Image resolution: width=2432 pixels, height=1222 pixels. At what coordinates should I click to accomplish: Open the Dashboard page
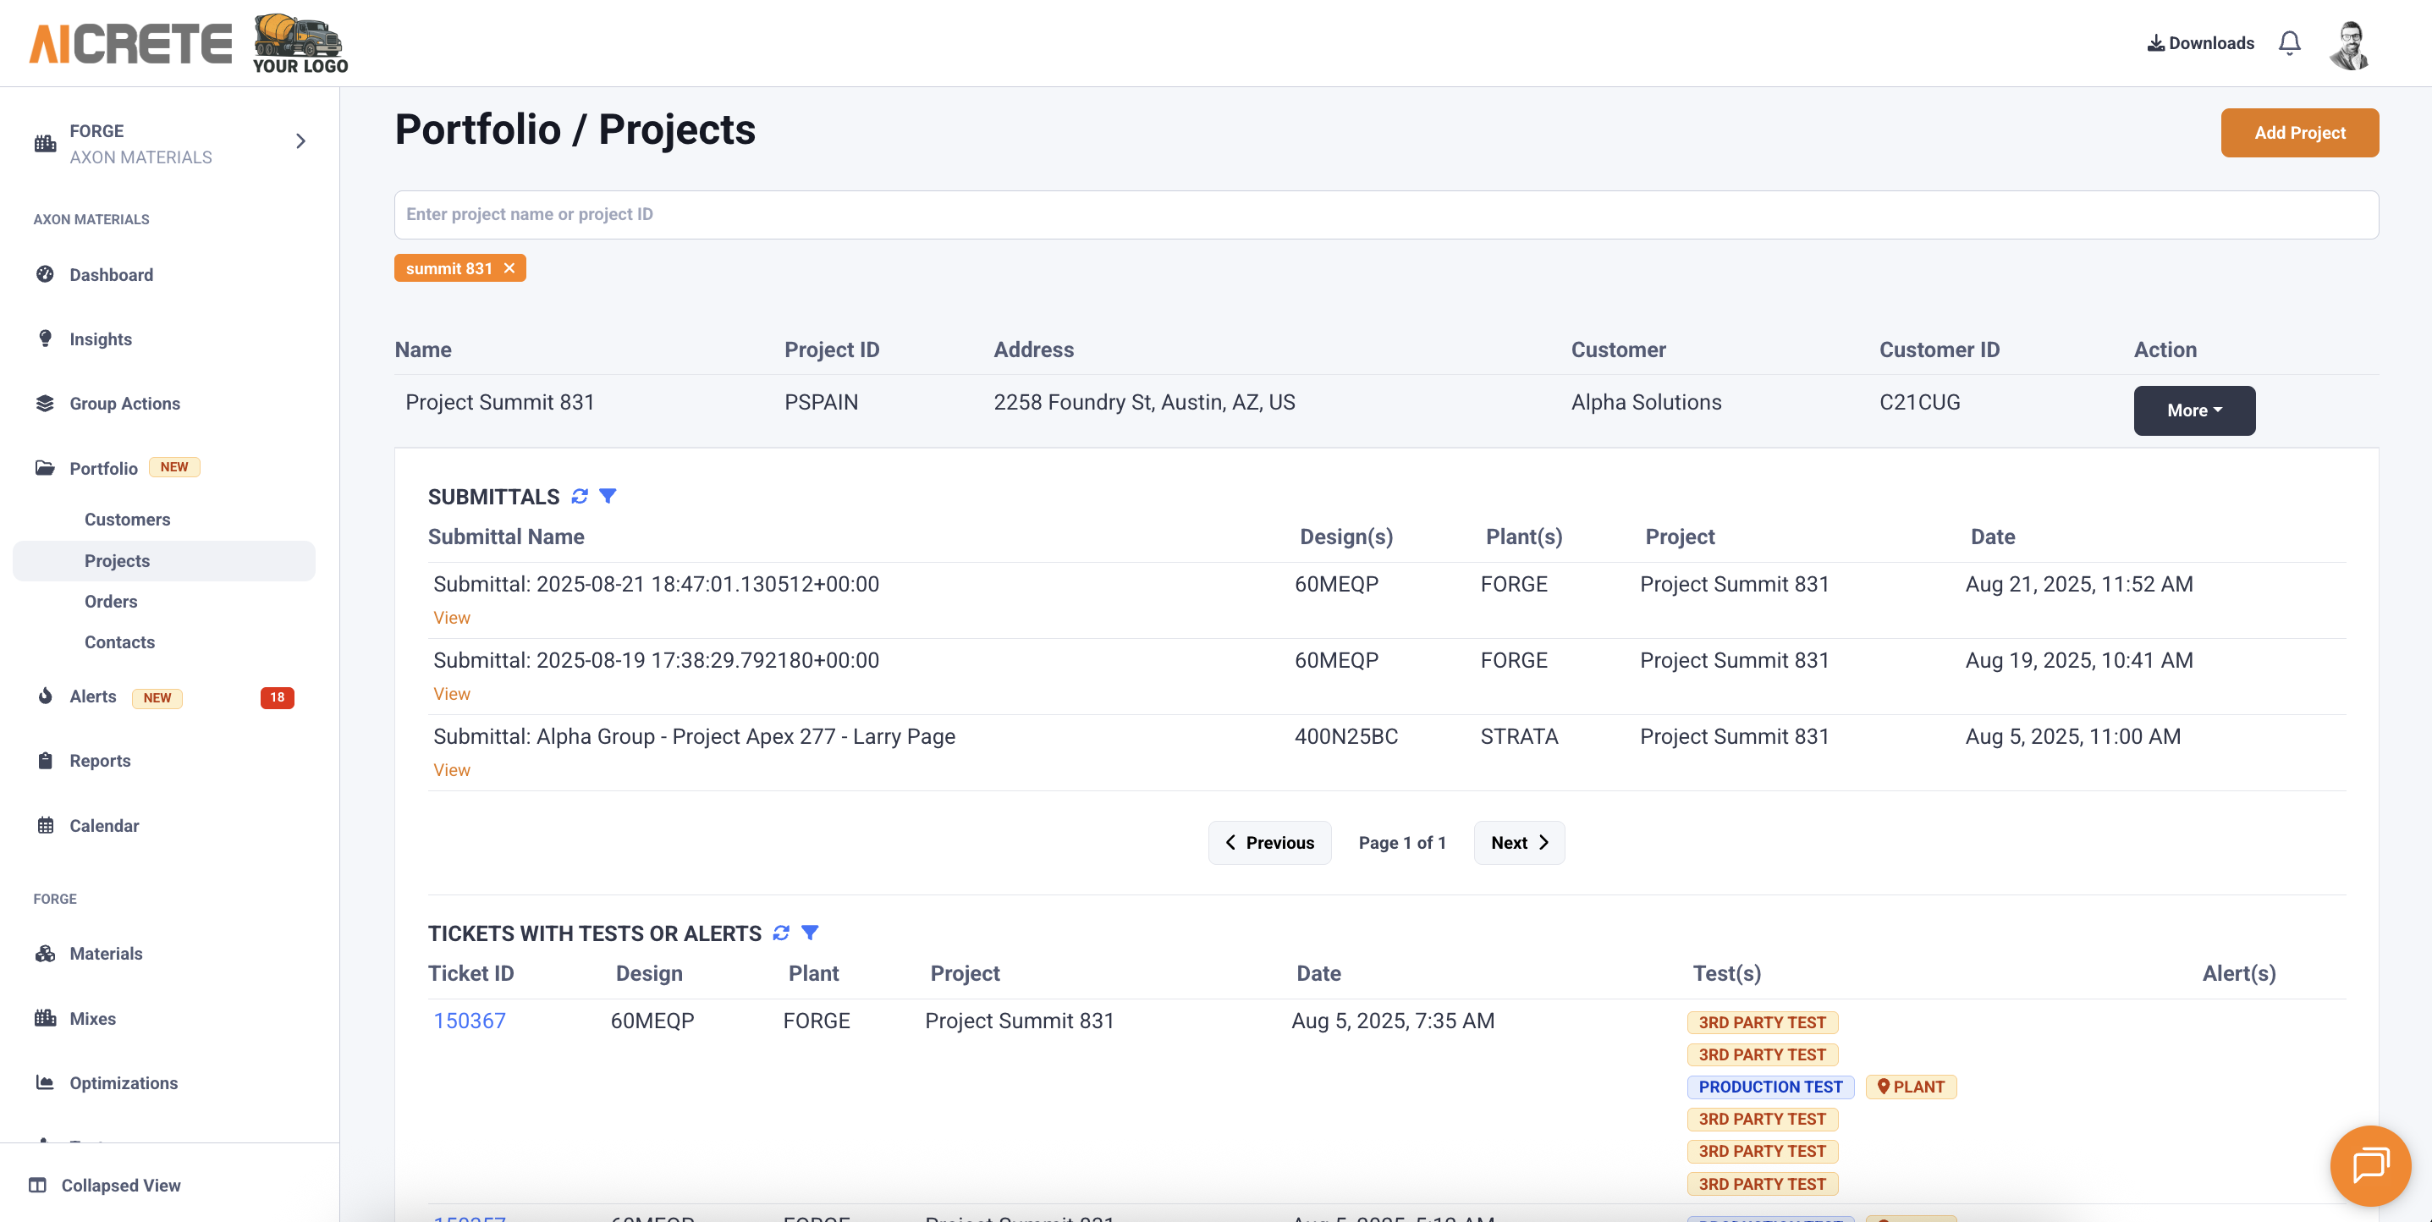tap(112, 275)
